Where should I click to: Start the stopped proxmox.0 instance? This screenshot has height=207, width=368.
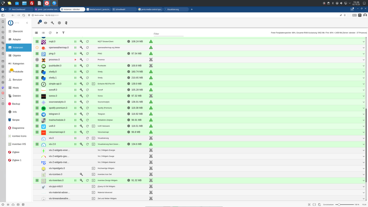(x=75, y=60)
